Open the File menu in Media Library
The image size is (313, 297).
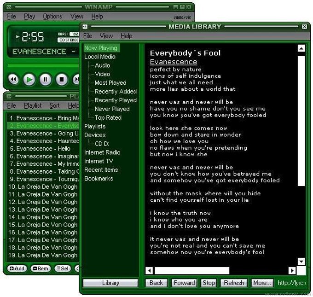[87, 36]
